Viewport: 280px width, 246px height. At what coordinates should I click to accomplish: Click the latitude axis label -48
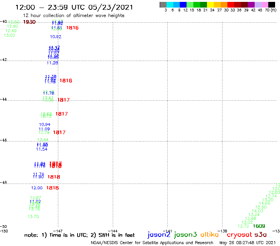tap(3, 182)
